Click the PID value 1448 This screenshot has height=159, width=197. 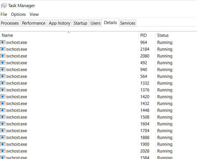tap(145, 110)
